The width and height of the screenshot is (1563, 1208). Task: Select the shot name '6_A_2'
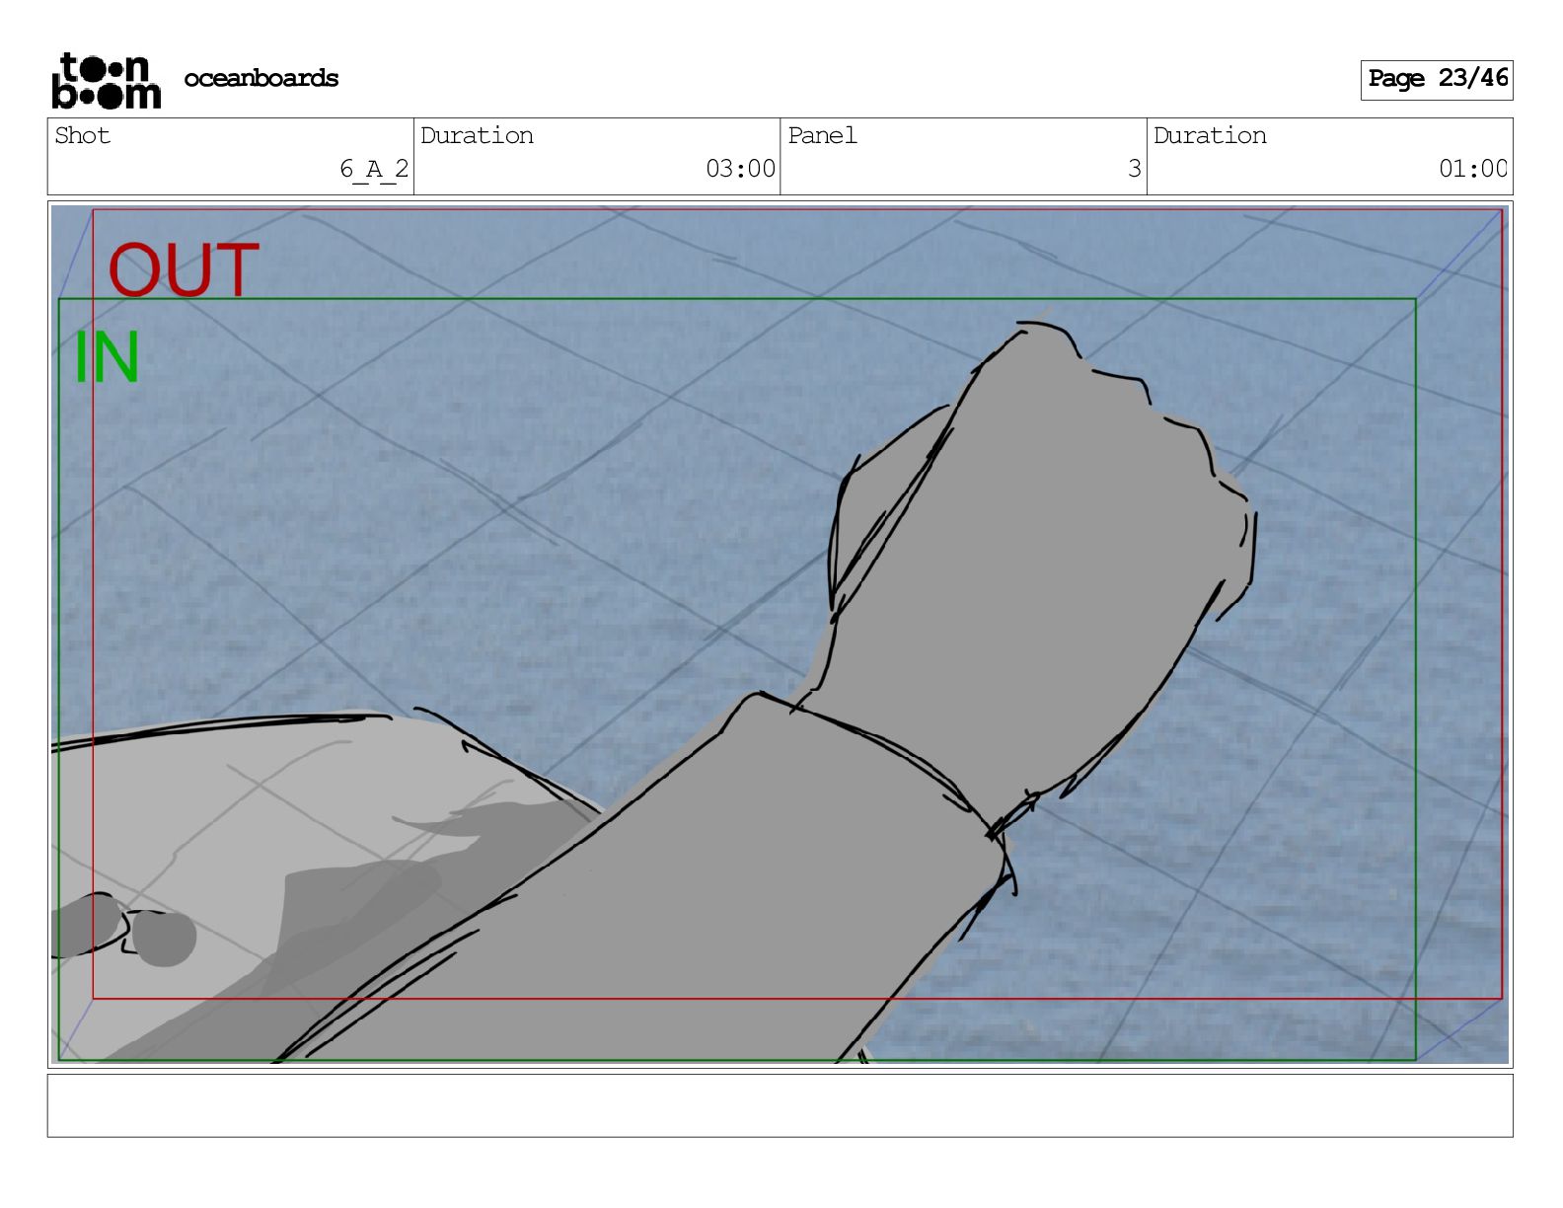pyautogui.click(x=374, y=169)
